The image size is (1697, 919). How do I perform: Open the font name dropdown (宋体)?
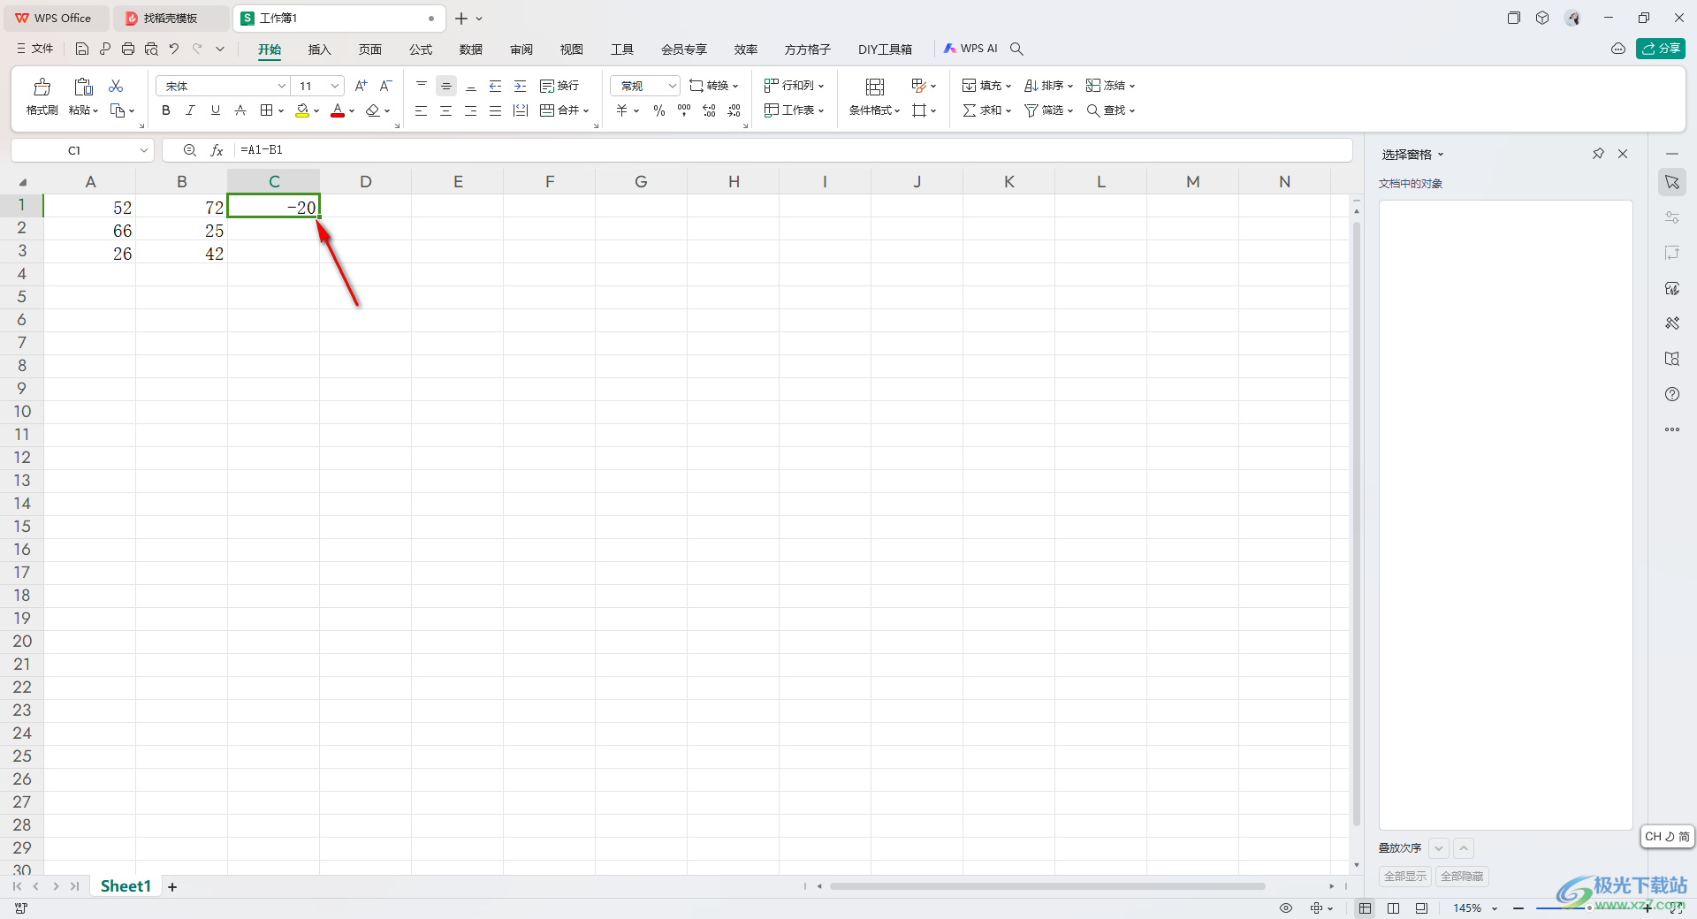[x=282, y=86]
